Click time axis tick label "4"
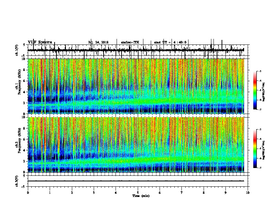The height and width of the screenshot is (216, 279). click(x=116, y=193)
